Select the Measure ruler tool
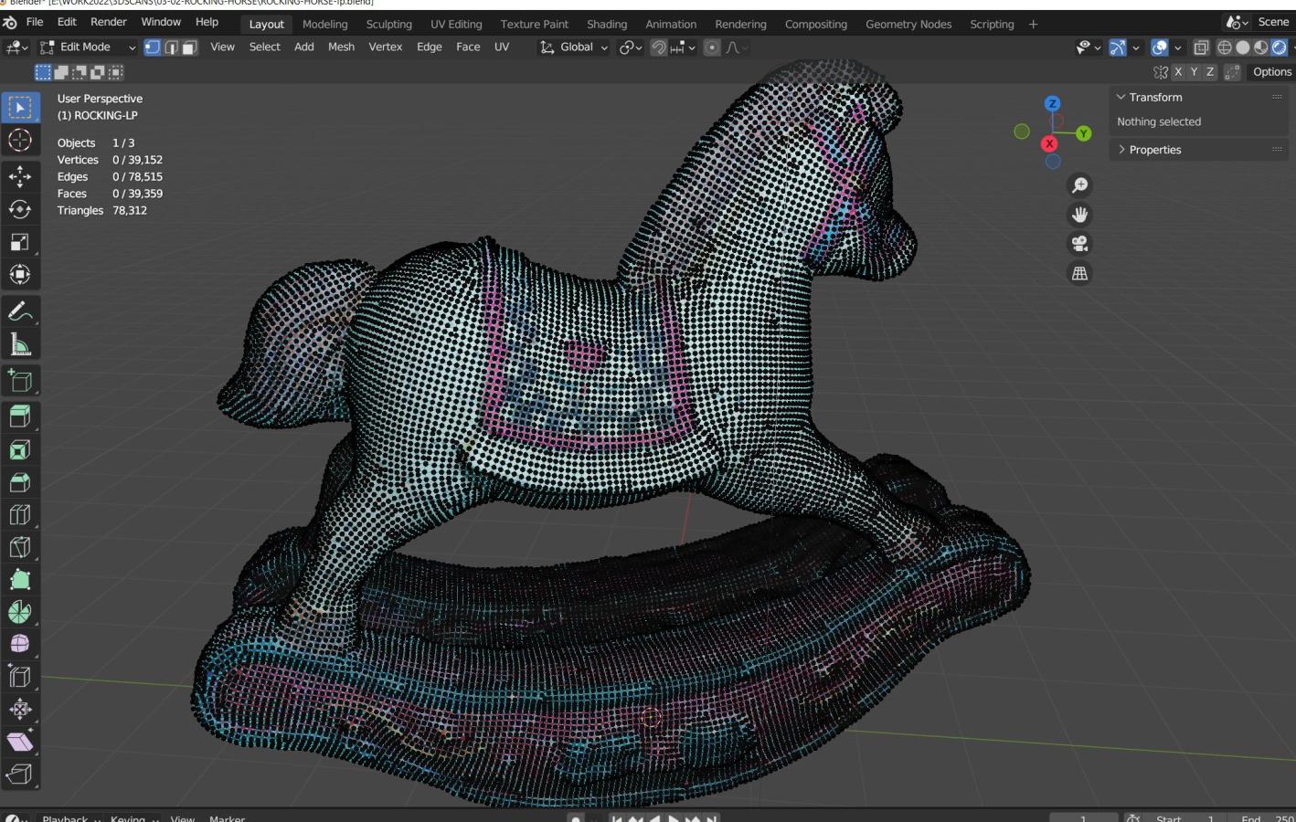The width and height of the screenshot is (1296, 822). click(20, 344)
